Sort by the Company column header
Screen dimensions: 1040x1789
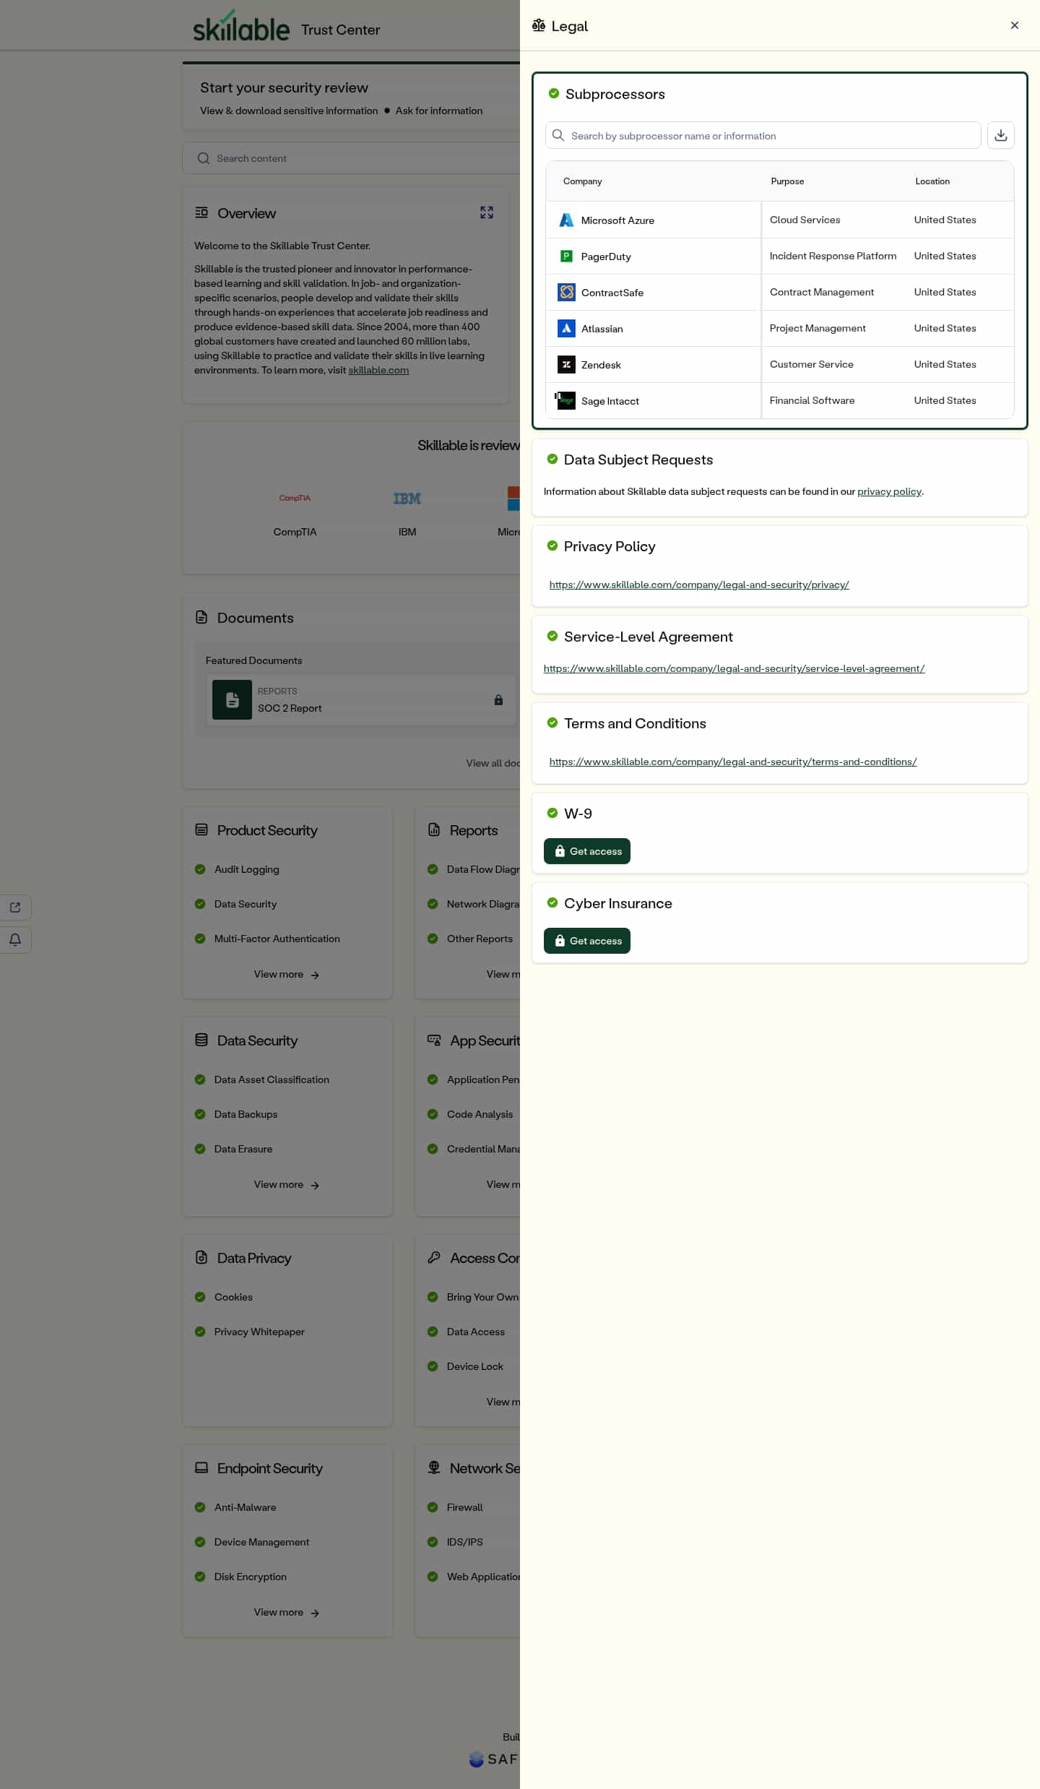(582, 181)
